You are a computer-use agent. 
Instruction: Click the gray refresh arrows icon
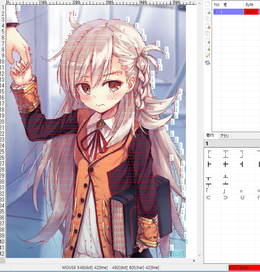208,63
